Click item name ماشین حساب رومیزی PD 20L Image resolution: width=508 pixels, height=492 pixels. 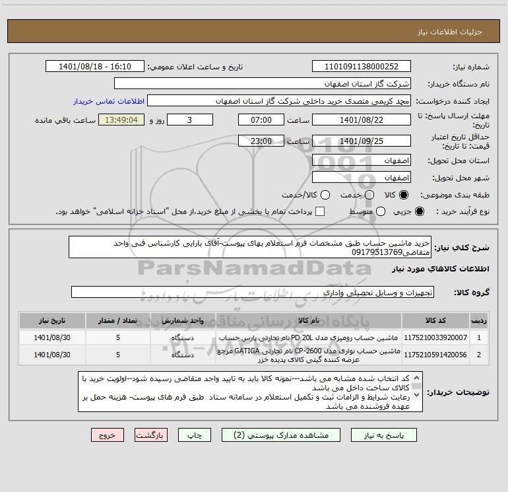click(309, 337)
